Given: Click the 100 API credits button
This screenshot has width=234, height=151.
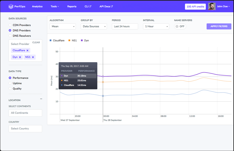Looking at the screenshot, I should [x=195, y=6].
